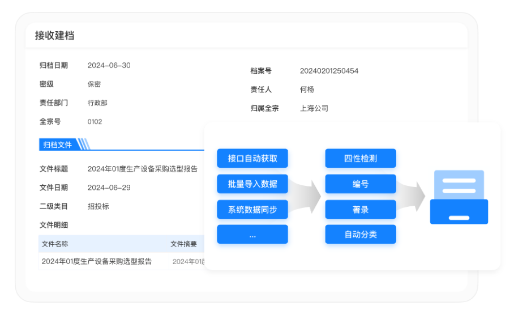Click the 二级类目 value 招投标
The image size is (514, 310).
98,206
